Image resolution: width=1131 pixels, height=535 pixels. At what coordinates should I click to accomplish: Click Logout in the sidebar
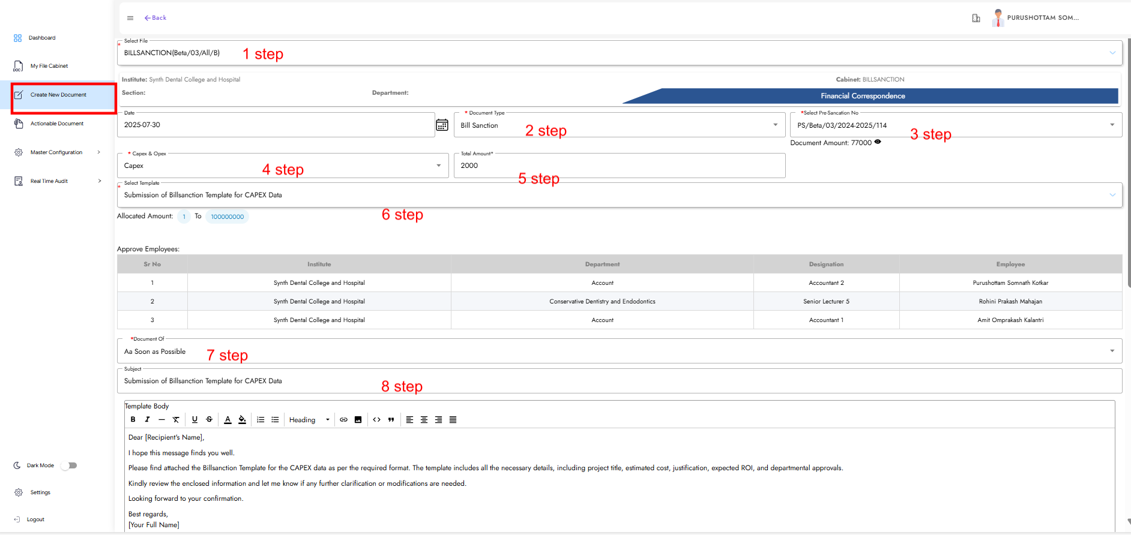(x=35, y=519)
